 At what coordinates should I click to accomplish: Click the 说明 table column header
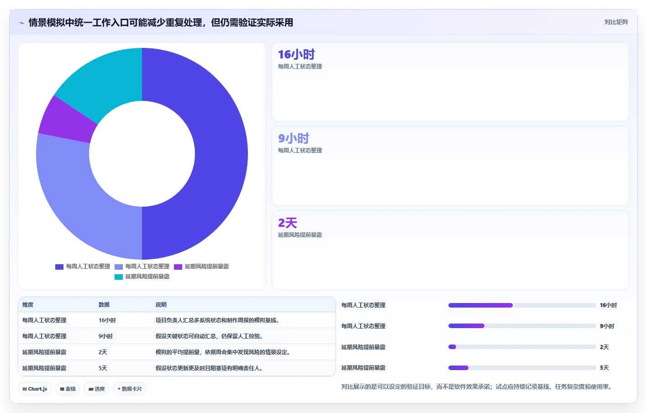(161, 305)
